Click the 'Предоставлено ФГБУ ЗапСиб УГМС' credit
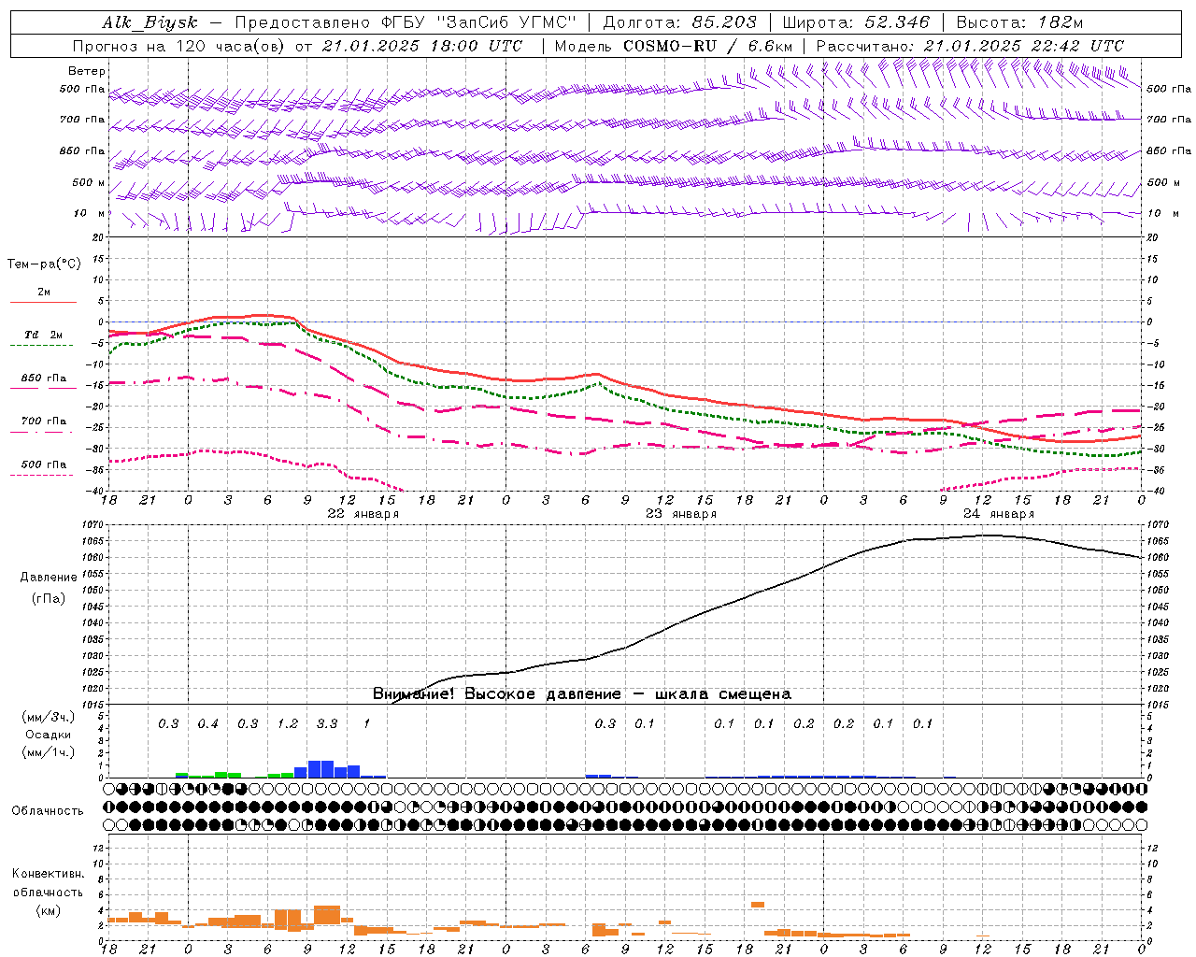This screenshot has height=957, width=1196. click(406, 23)
